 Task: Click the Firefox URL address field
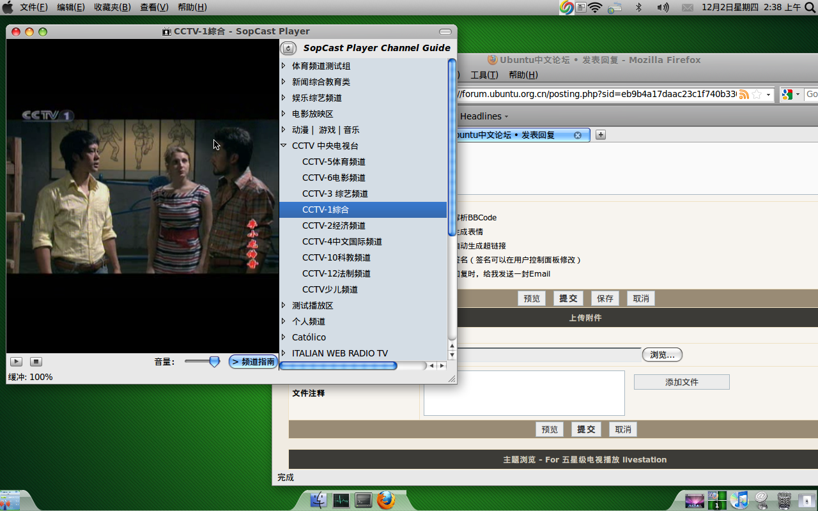(598, 94)
